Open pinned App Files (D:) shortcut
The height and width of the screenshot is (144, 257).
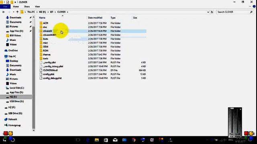[x=16, y=31]
